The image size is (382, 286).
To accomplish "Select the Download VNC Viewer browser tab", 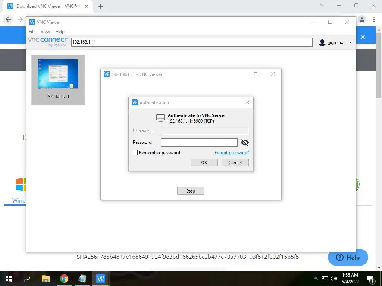I will (47, 6).
